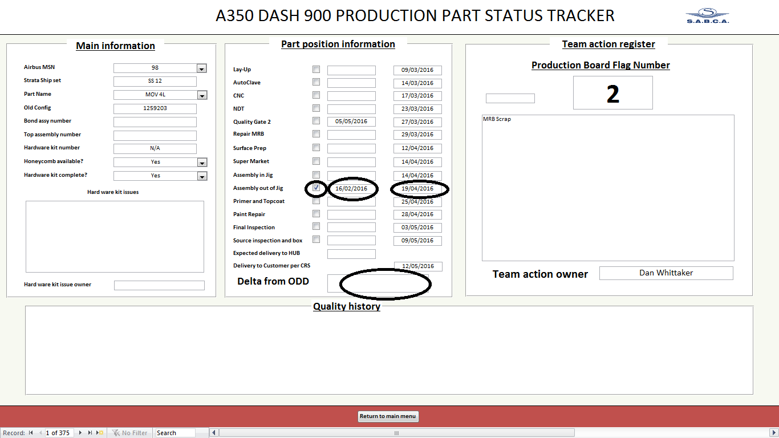The width and height of the screenshot is (779, 438).
Task: Click the Strata Ship set field
Action: 155,82
